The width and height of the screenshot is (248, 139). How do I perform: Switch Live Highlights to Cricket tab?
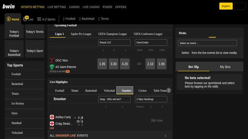pyautogui.click(x=142, y=91)
